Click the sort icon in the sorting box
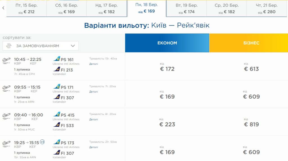The image size is (288, 161). tap(9, 46)
